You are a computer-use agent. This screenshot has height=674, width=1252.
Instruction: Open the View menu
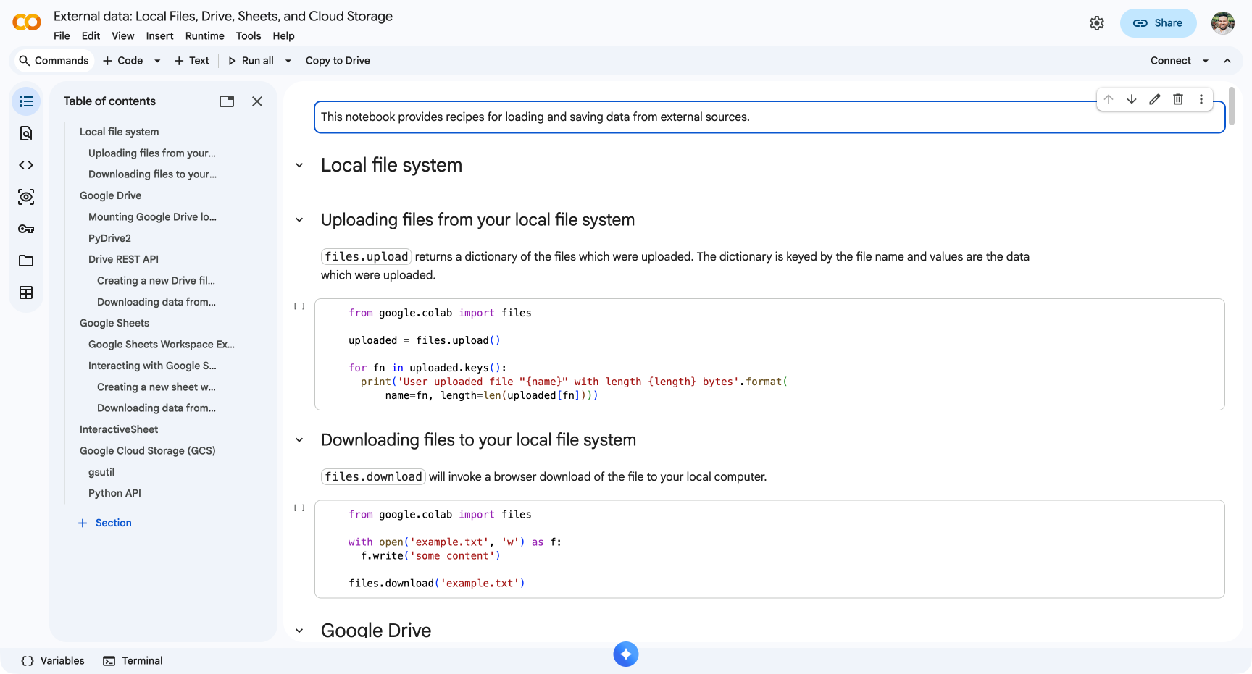coord(122,36)
